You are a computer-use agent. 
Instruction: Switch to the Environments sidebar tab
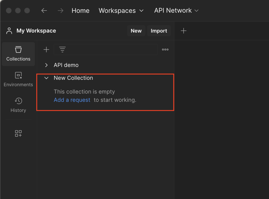tap(18, 80)
